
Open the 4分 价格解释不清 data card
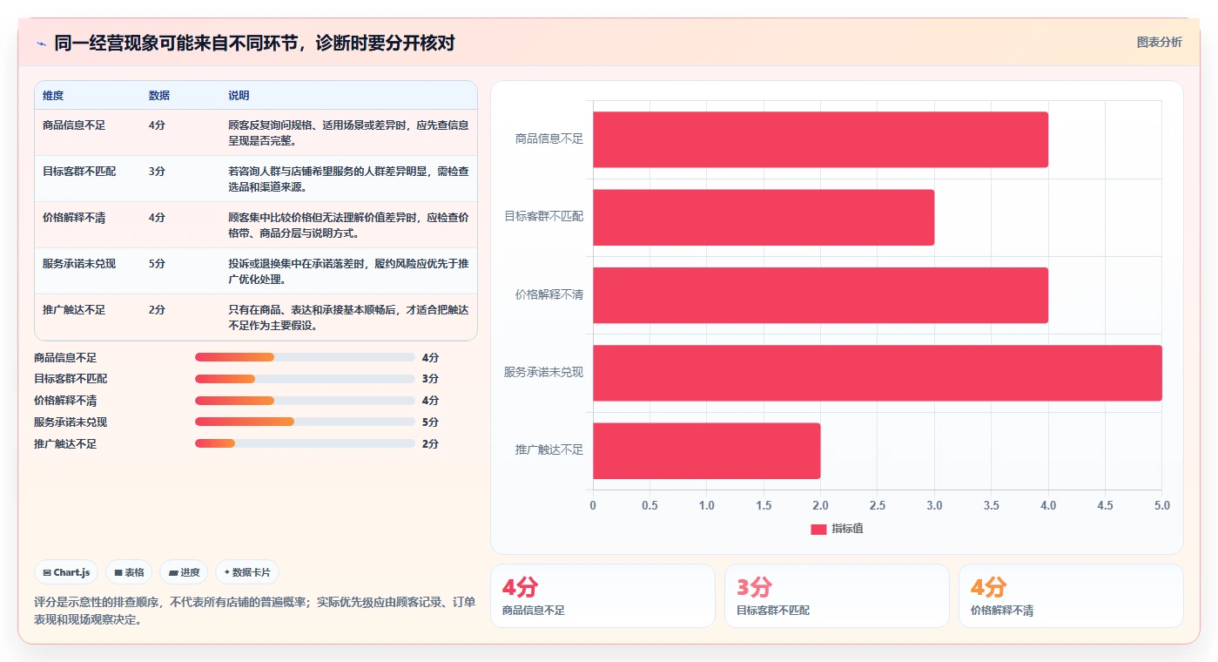(1071, 596)
